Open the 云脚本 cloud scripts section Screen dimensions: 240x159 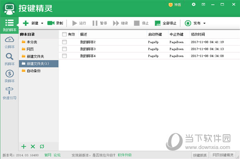tap(10, 43)
